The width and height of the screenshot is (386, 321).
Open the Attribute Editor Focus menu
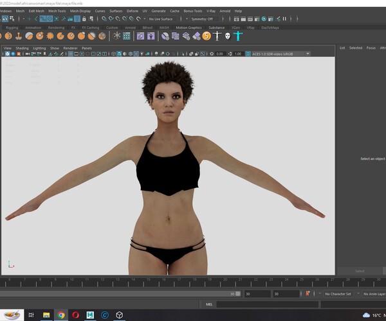click(371, 48)
